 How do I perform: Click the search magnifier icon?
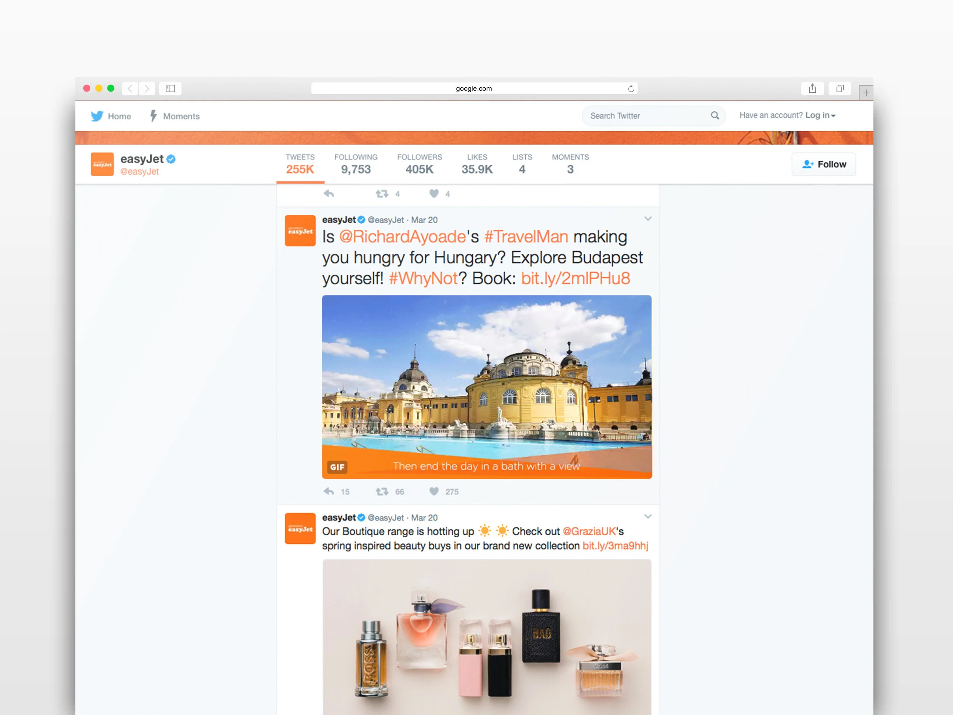(715, 116)
